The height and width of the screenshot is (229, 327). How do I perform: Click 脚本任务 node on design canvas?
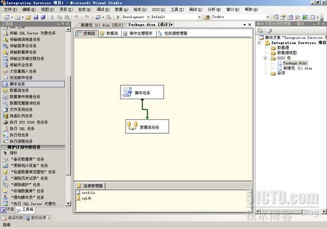coord(142,92)
